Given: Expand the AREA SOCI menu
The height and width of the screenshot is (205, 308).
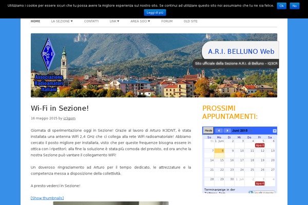Looking at the screenshot, I should click(x=140, y=21).
